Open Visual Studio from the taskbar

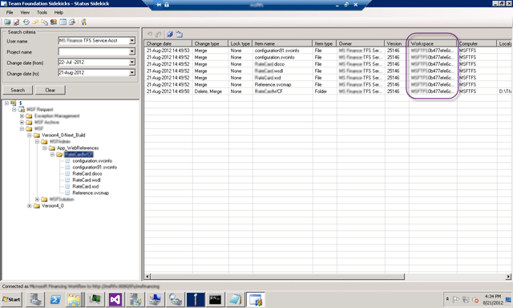(x=115, y=299)
